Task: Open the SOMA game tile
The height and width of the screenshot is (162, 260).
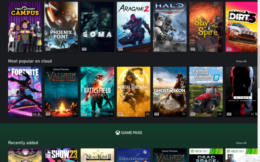Action: pyautogui.click(x=97, y=27)
